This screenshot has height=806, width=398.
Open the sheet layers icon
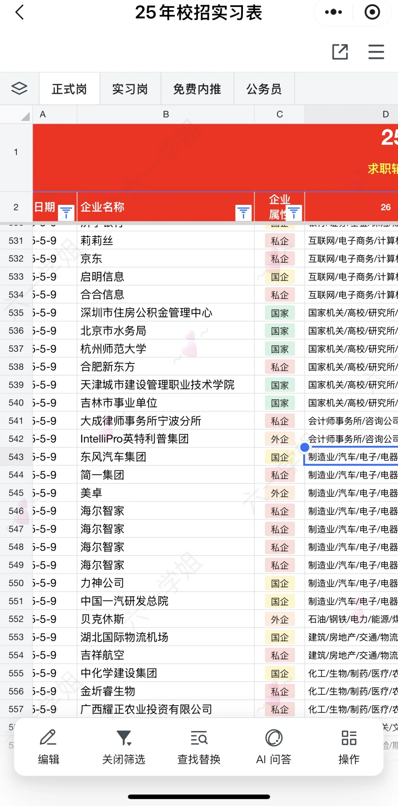[19, 88]
